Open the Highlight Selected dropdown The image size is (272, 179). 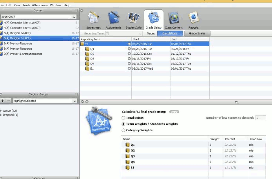45,101
